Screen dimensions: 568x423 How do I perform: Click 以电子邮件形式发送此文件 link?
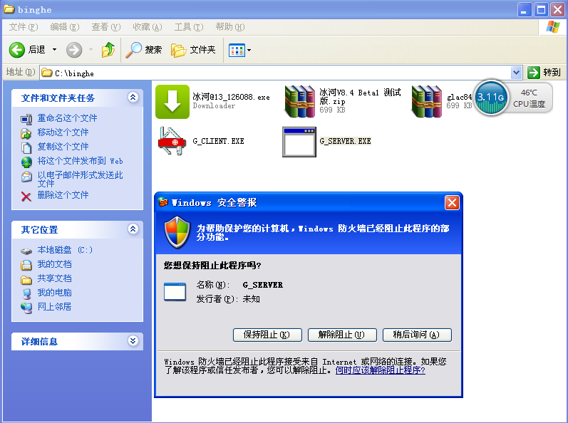pos(80,179)
